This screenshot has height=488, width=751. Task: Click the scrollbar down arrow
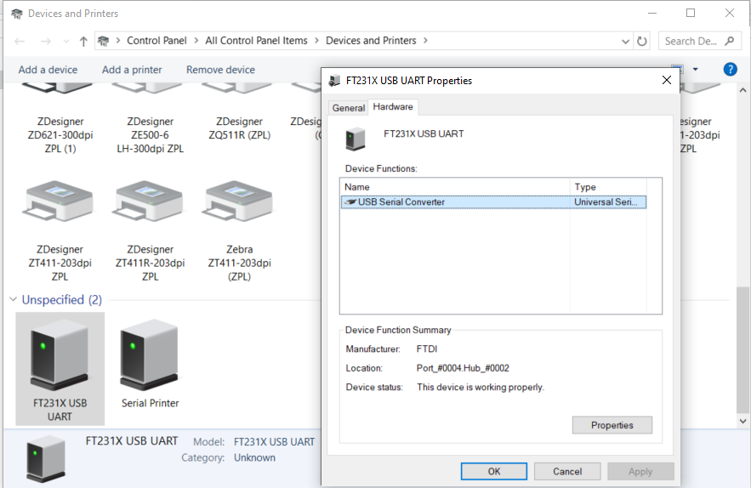(742, 422)
